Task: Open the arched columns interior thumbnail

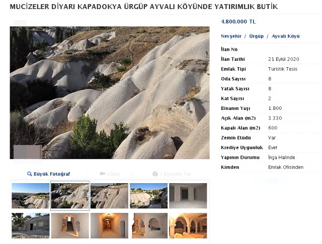Action: [x=188, y=225]
